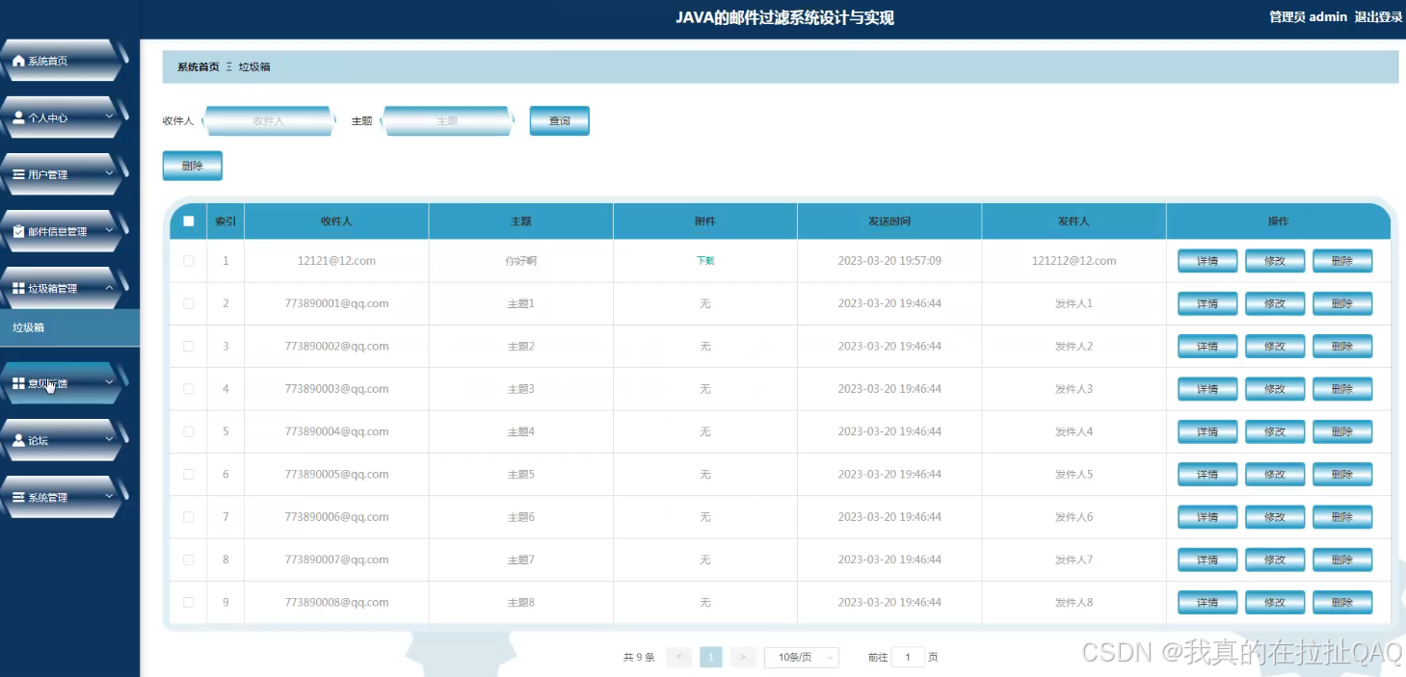The image size is (1406, 677).
Task: Check the box for row 773890003@qq.com
Action: tap(189, 389)
